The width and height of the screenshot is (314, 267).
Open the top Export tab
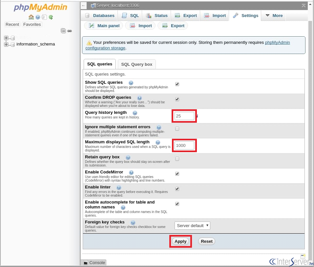(186, 16)
